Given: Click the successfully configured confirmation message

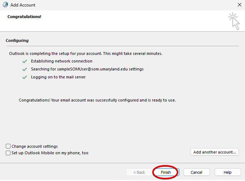Looking at the screenshot, I should point(97,100).
